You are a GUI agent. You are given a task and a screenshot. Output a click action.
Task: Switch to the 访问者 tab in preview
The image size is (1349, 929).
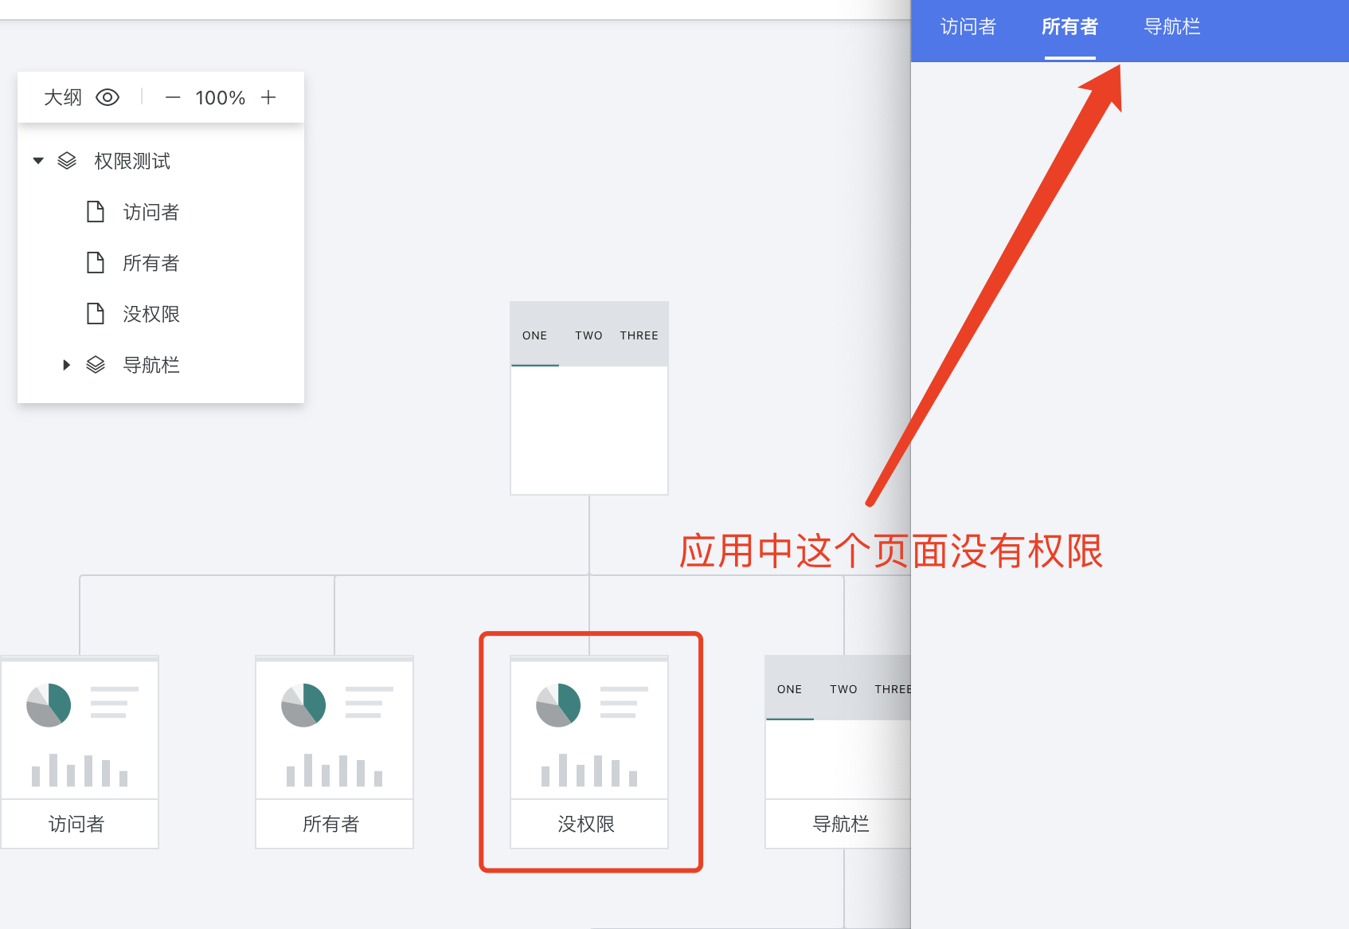[968, 27]
